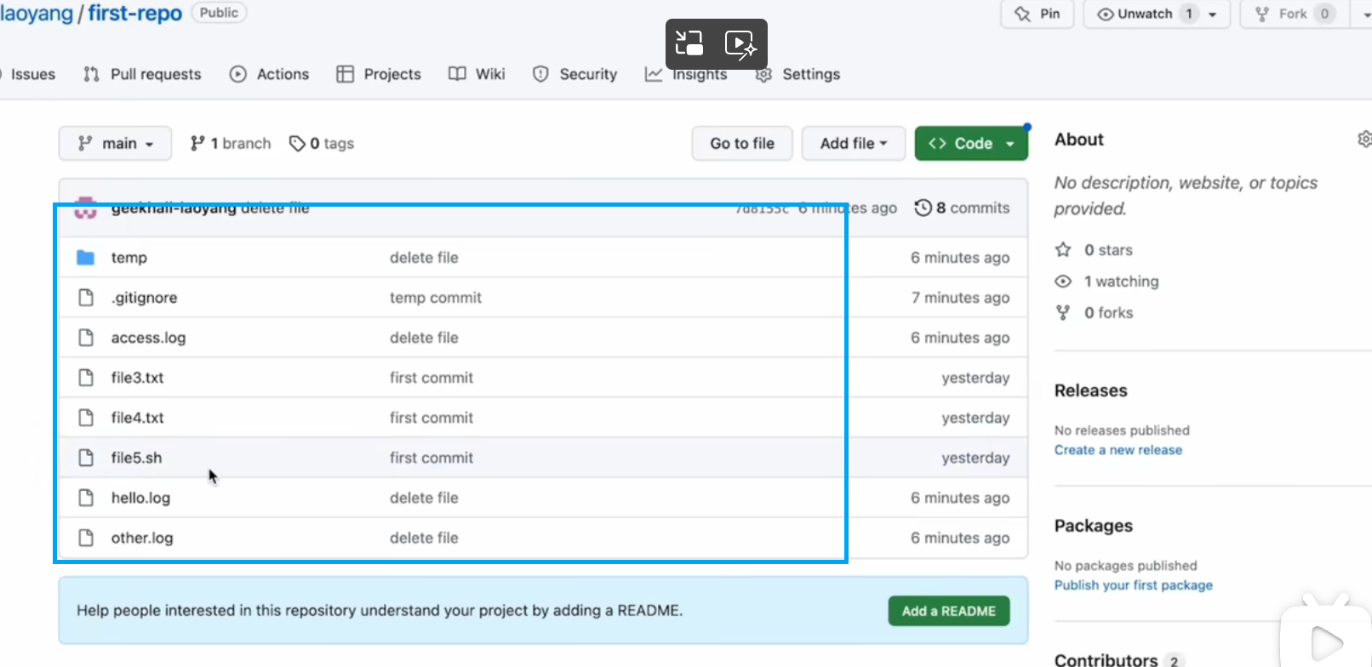The width and height of the screenshot is (1372, 667).
Task: Click the eye icon beside 1 watching
Action: 1063,281
